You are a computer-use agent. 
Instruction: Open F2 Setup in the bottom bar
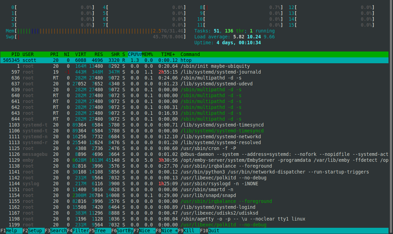click(34, 231)
